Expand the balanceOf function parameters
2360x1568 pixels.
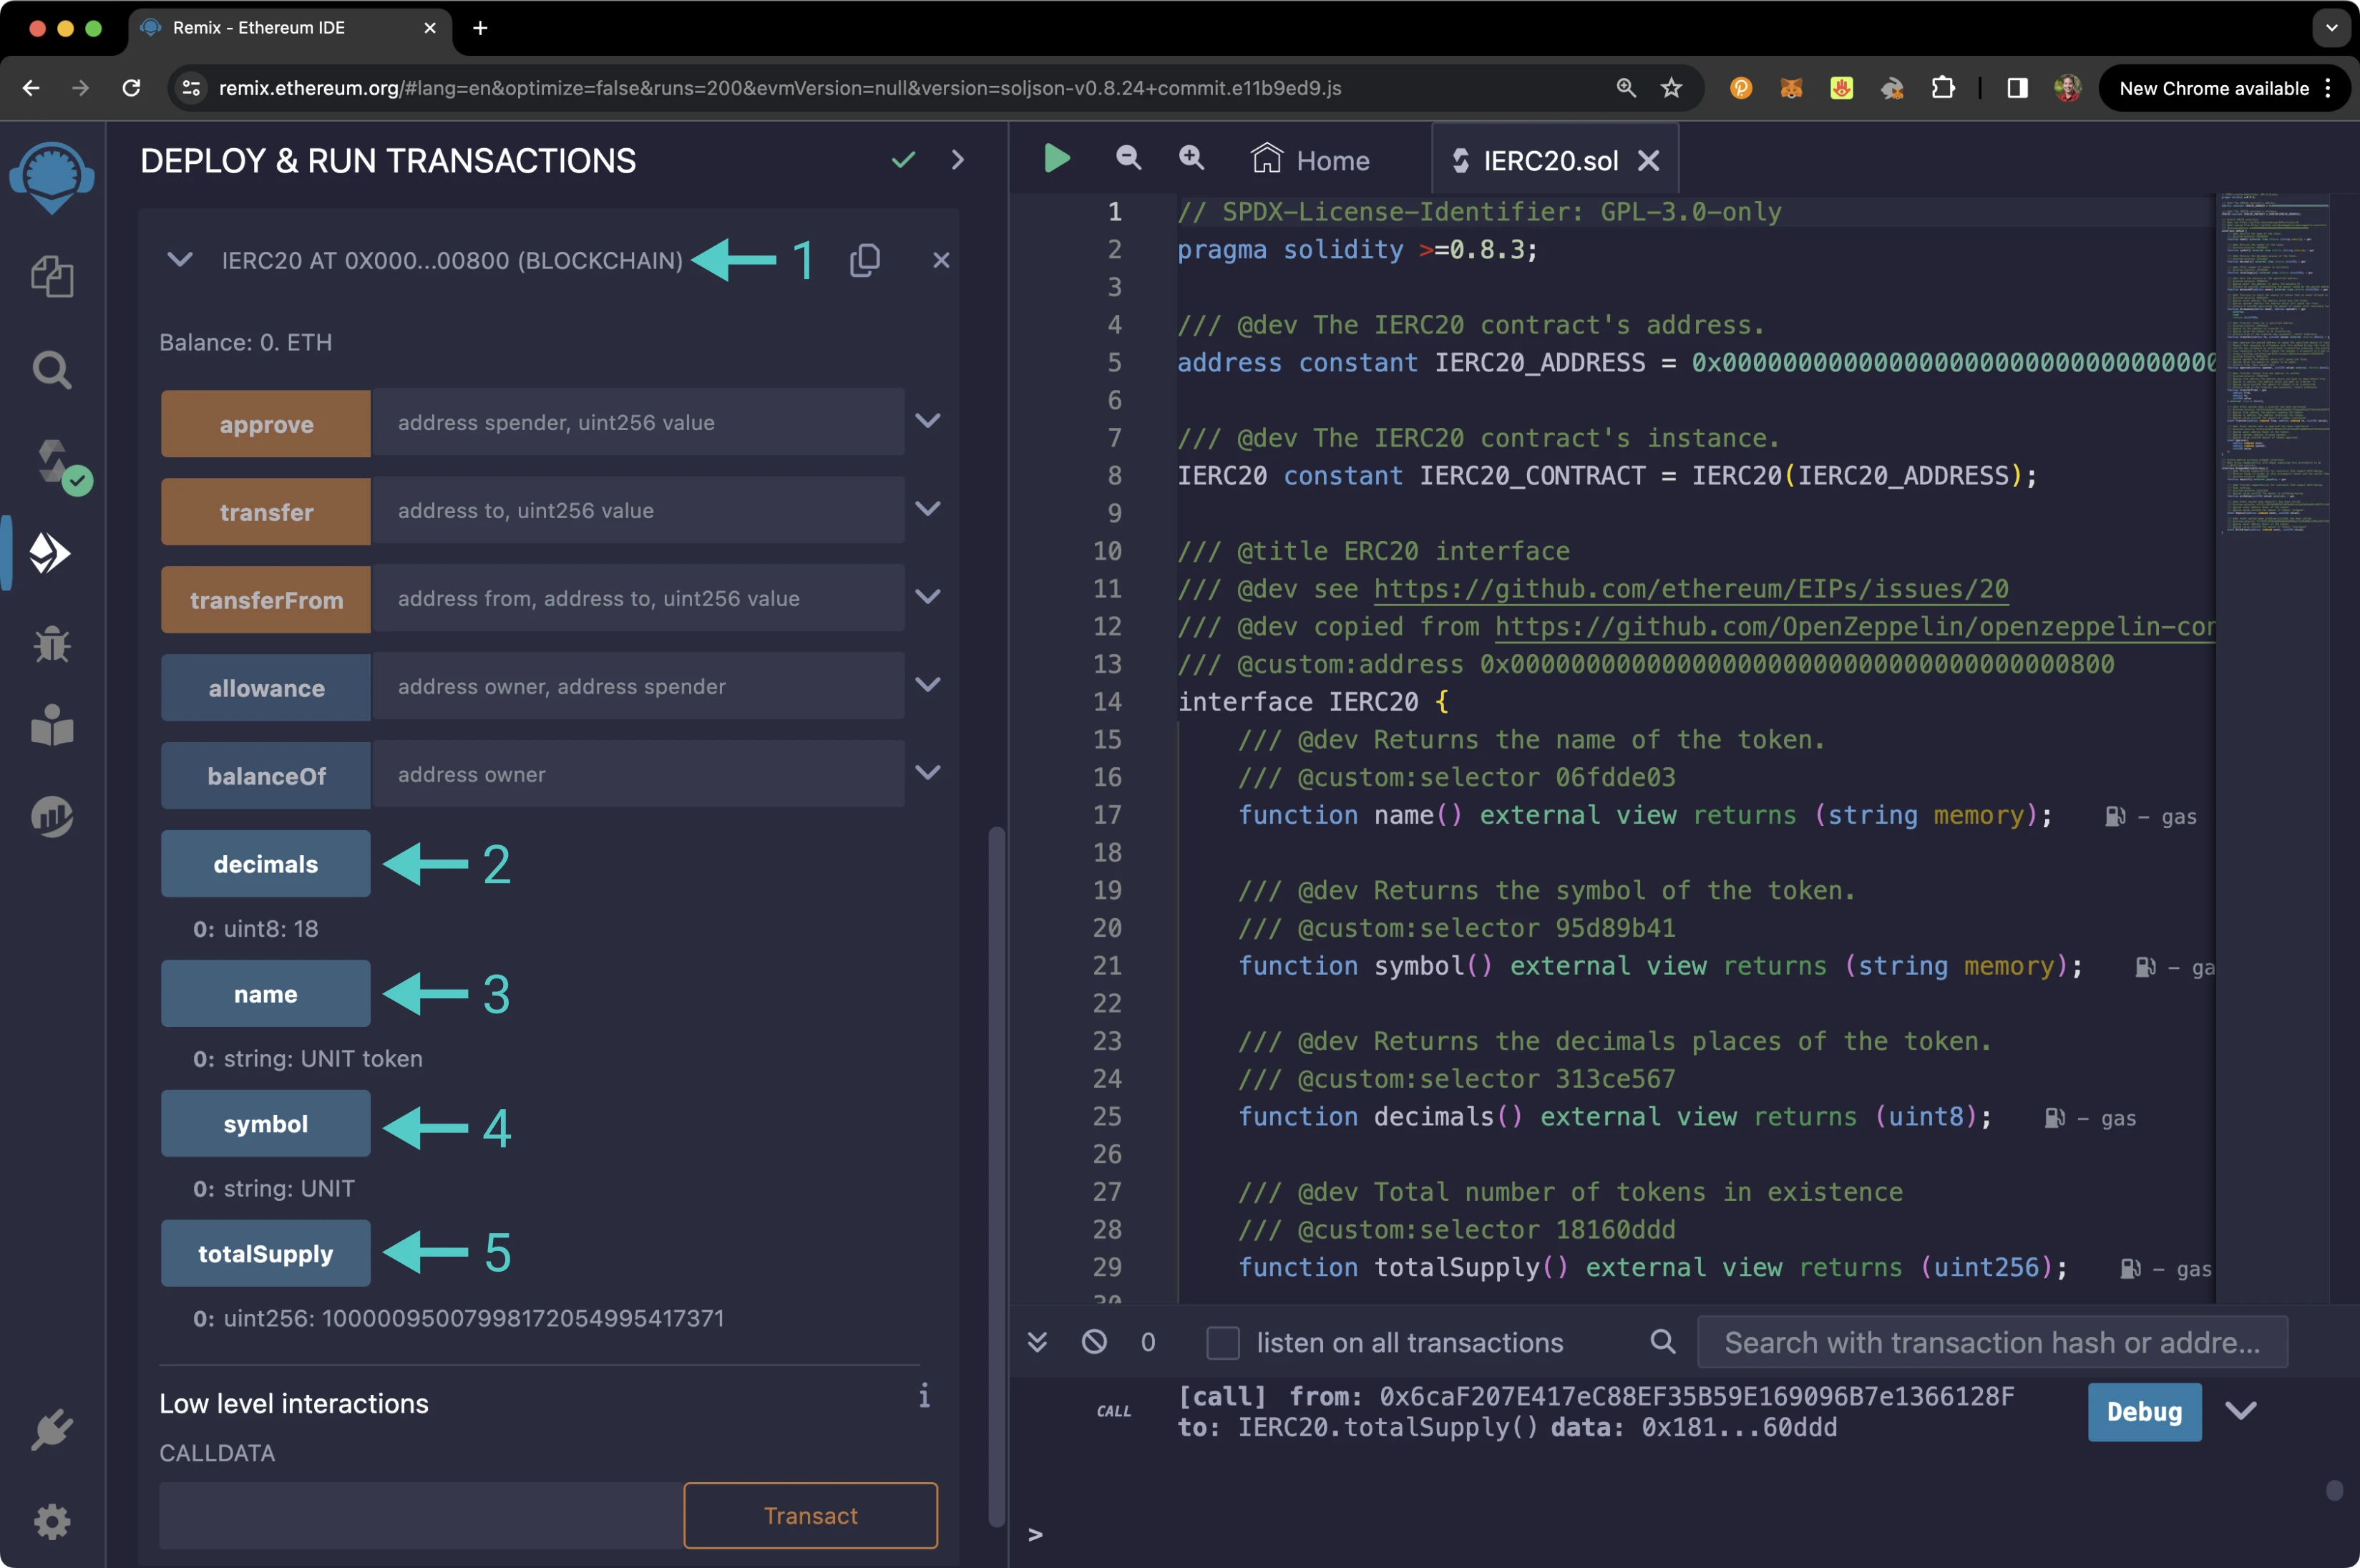(x=928, y=773)
